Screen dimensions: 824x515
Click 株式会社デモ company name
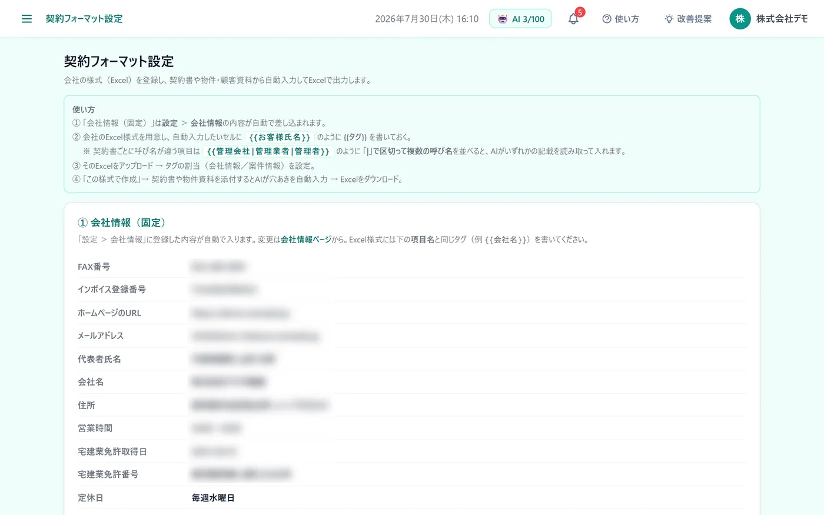(x=782, y=19)
